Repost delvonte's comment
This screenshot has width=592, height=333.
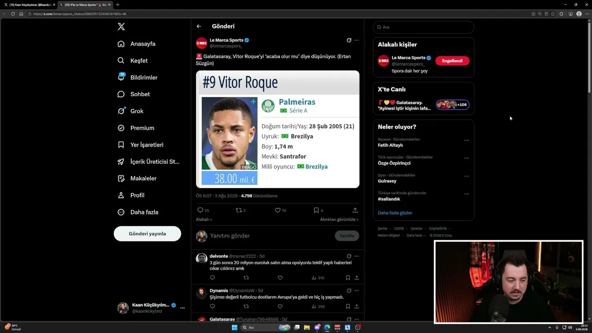(246, 278)
